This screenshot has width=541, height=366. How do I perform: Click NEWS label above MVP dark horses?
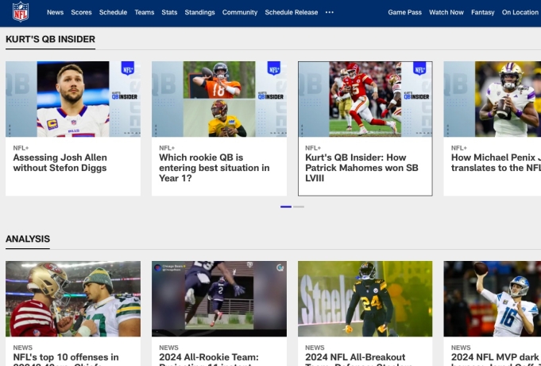click(461, 348)
